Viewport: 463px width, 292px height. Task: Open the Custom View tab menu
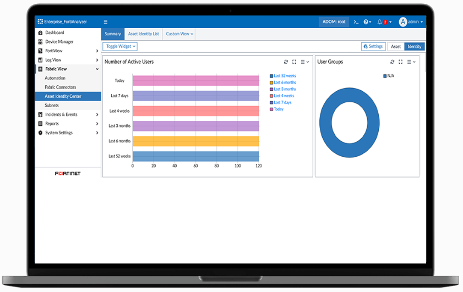tap(179, 34)
